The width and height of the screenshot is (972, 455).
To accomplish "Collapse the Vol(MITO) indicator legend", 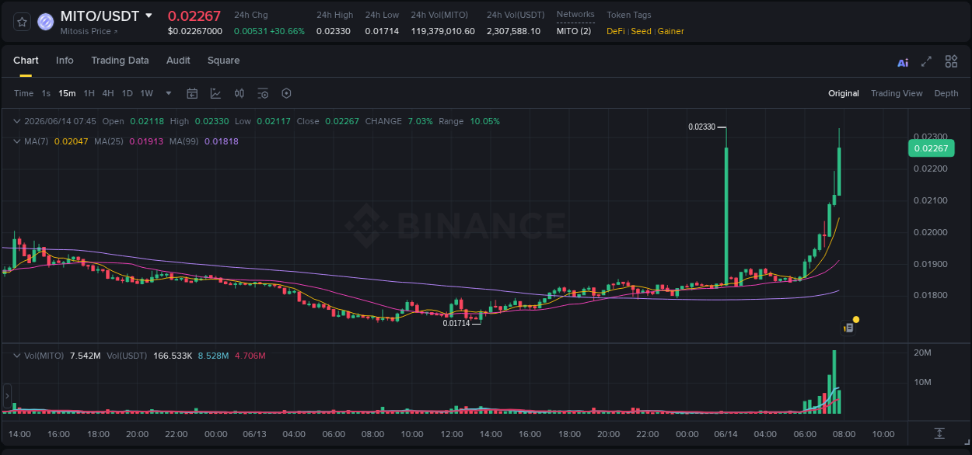I will pos(17,356).
